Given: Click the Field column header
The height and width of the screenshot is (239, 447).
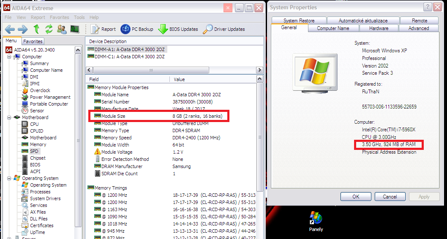Looking at the screenshot, I should 128,79.
